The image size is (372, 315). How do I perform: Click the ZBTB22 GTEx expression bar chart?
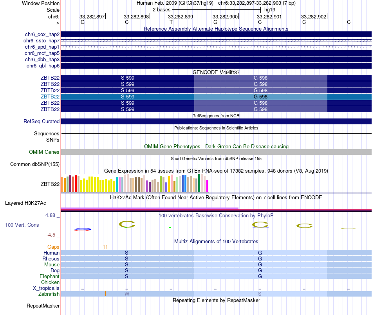pos(135,183)
